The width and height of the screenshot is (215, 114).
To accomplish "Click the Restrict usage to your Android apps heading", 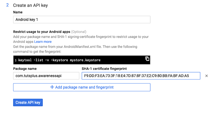I will coord(42,32).
